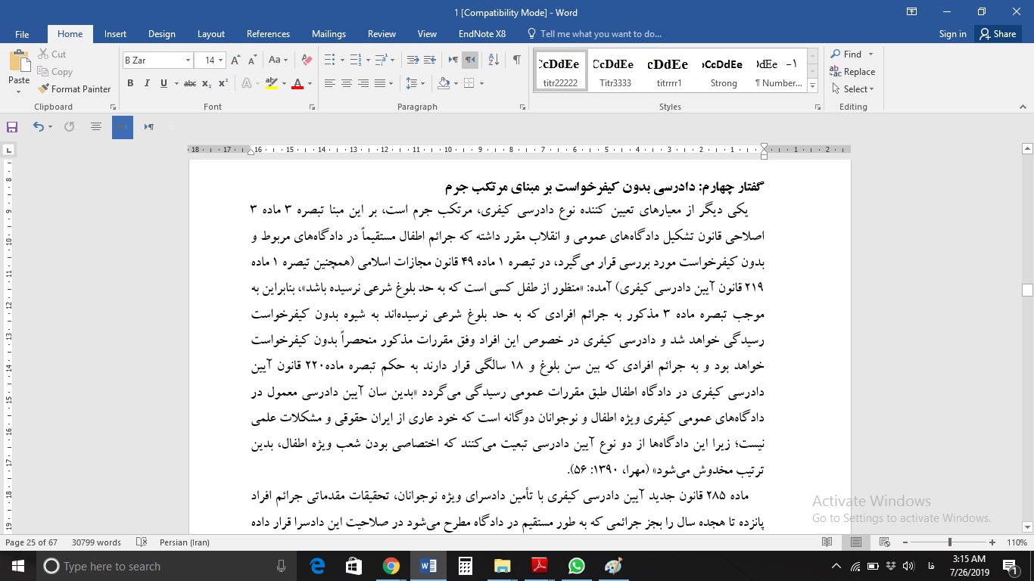The image size is (1034, 581).
Task: Toggle the Show/Hide paragraph marks
Action: pos(517,57)
